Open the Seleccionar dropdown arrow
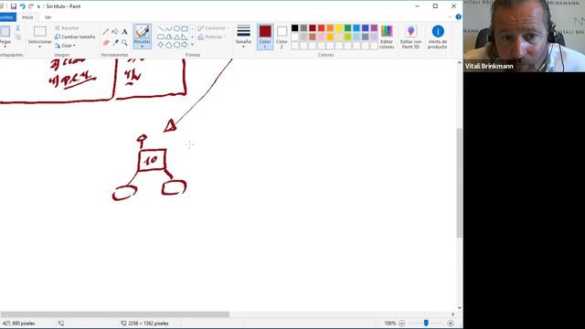Viewport: 585px width, 329px height. tap(39, 47)
